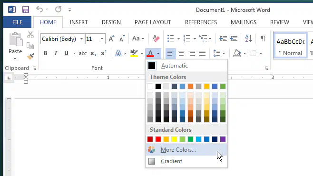This screenshot has width=313, height=176.
Task: Clear all formatting with eraser icon
Action: tap(156, 39)
